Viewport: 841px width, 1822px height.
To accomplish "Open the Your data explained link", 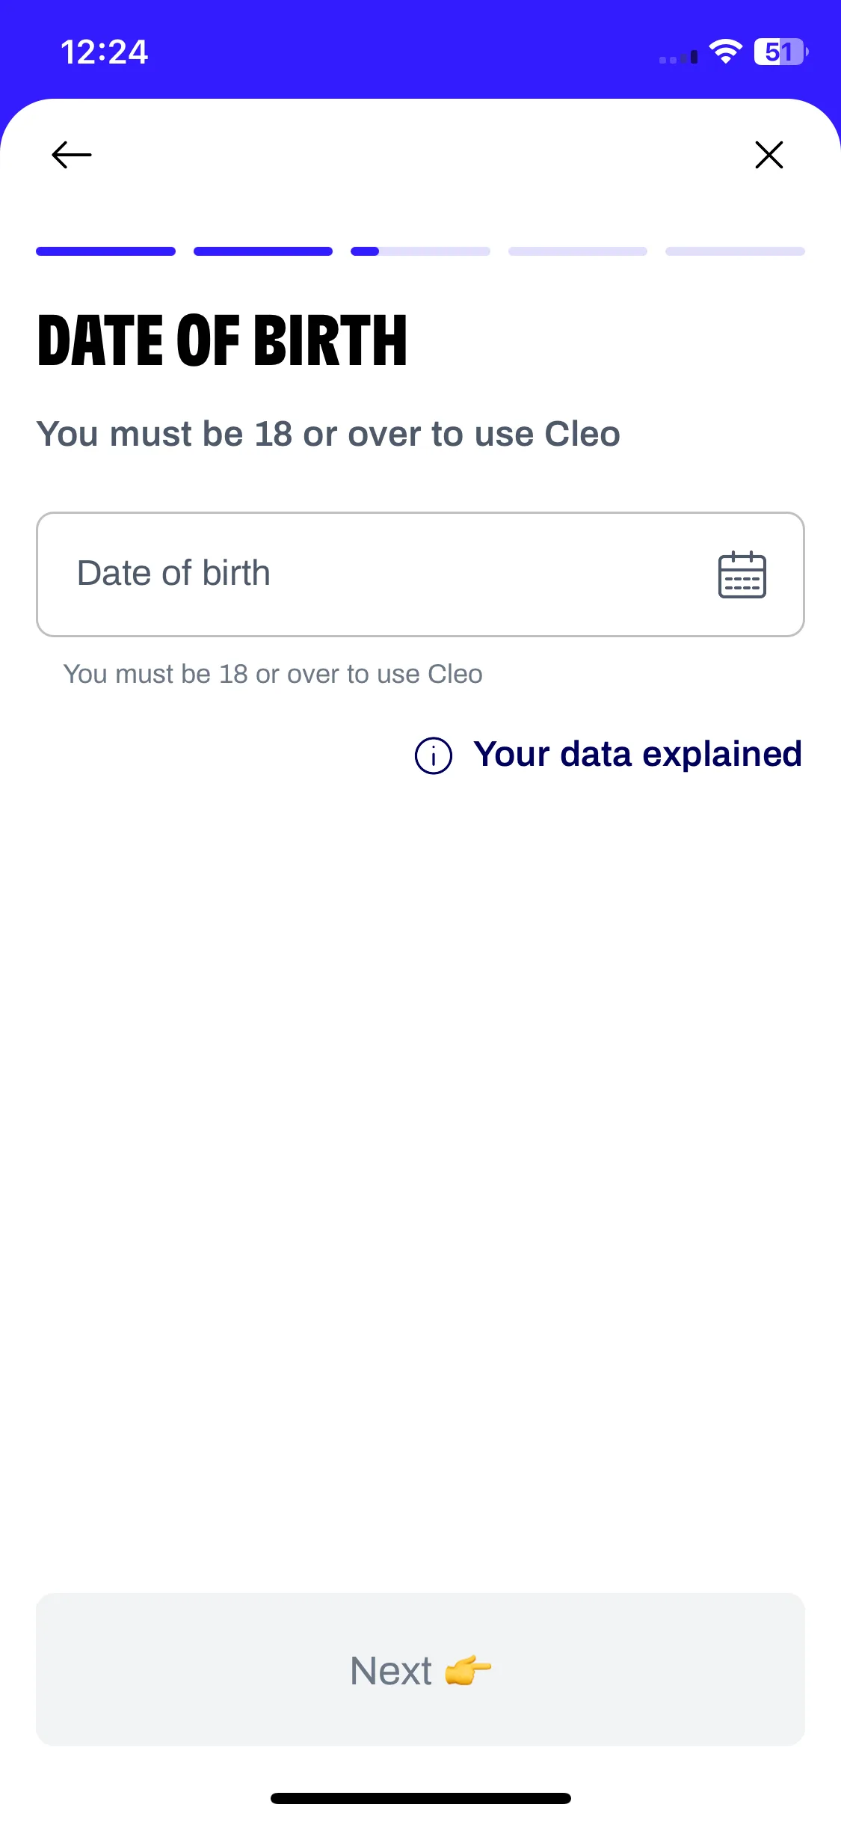I will (x=638, y=754).
